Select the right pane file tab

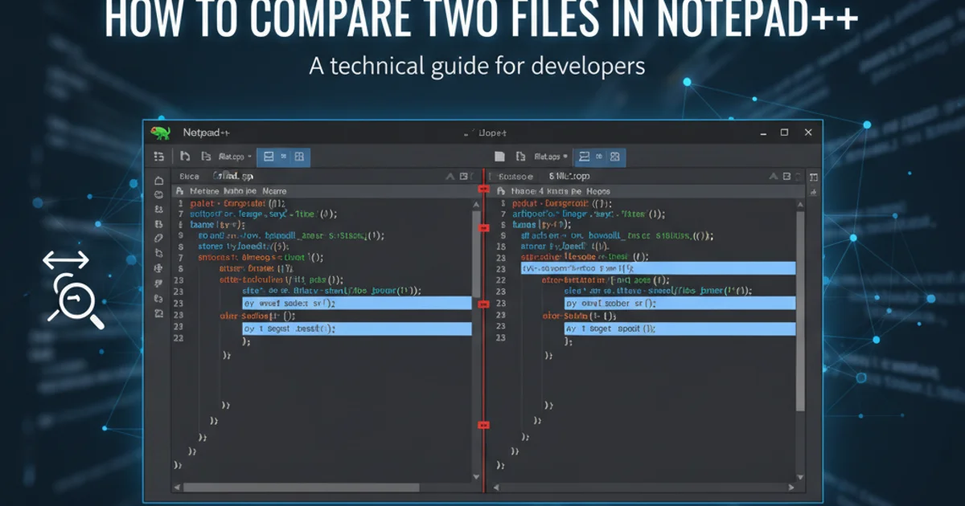tap(568, 176)
